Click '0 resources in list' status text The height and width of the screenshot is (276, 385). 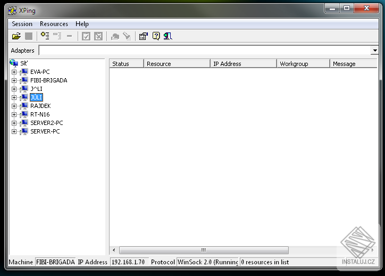tap(265, 262)
